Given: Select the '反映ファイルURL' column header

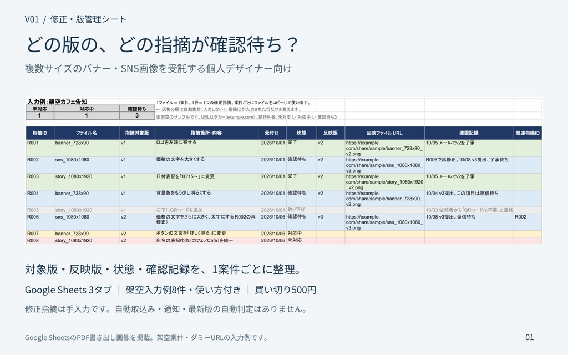Looking at the screenshot, I should [384, 133].
